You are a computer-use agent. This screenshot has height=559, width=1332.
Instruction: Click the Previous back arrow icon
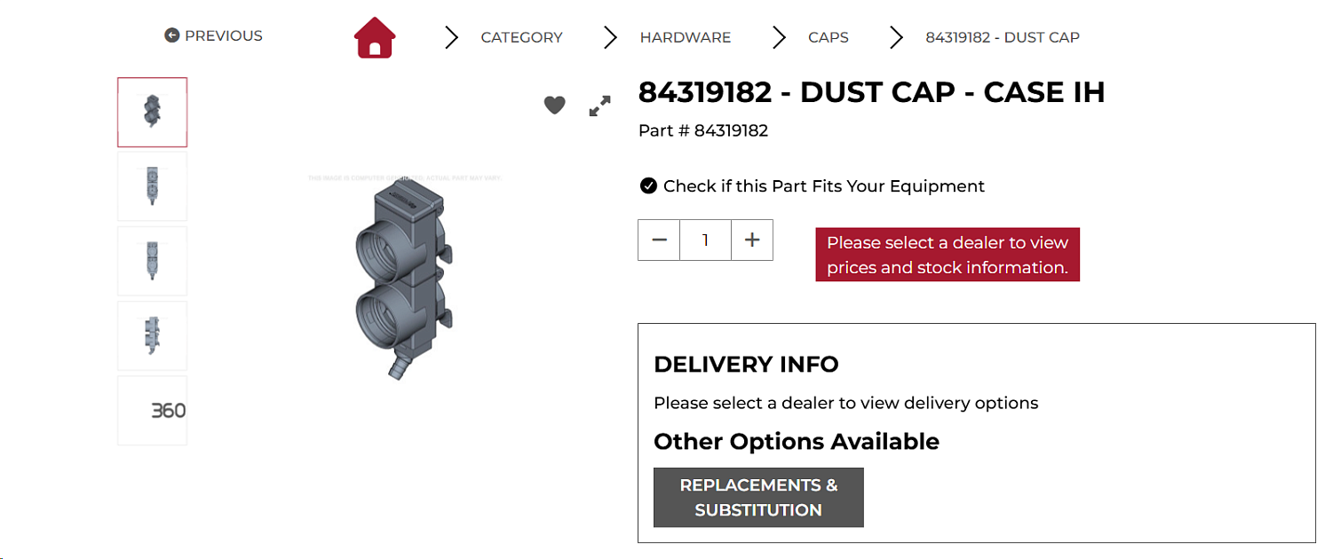tap(172, 35)
